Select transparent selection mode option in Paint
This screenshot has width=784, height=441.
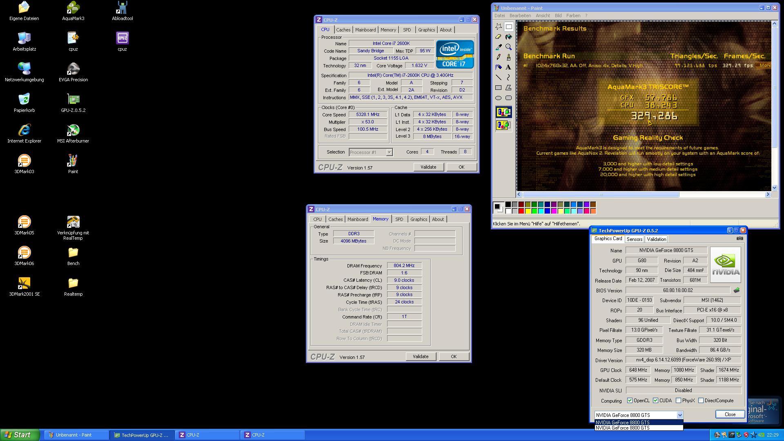[x=503, y=125]
